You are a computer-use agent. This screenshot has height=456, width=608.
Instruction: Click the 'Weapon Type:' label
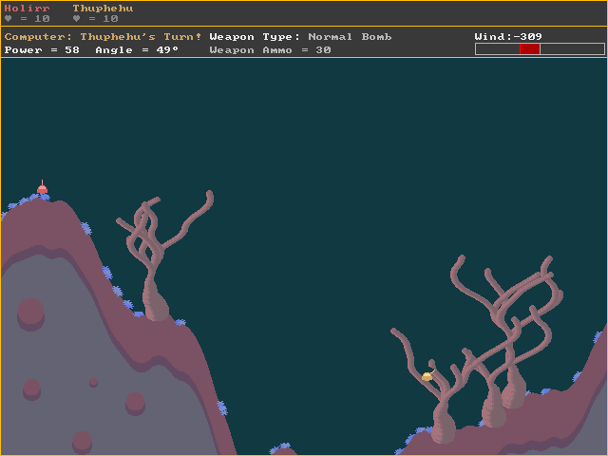(x=255, y=37)
